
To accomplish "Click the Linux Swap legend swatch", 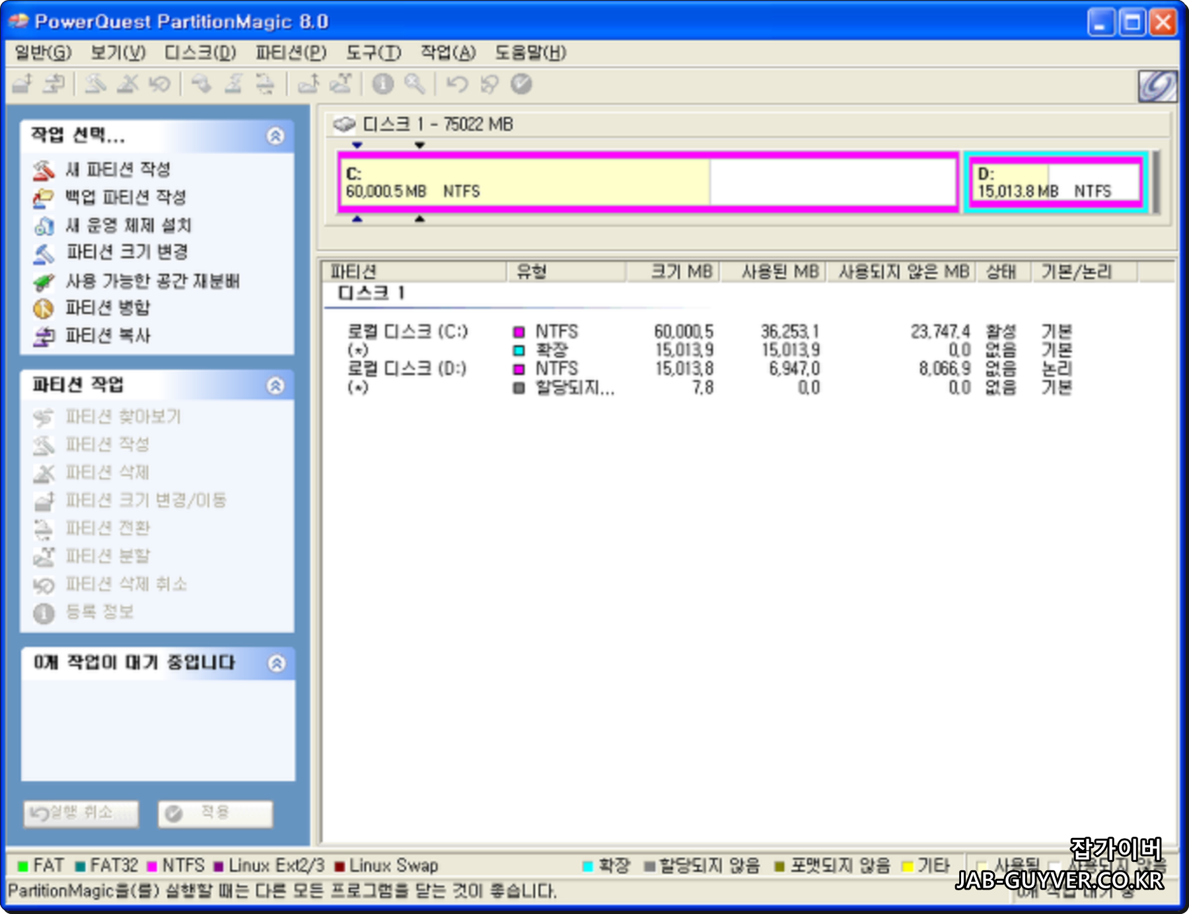I will [x=340, y=866].
